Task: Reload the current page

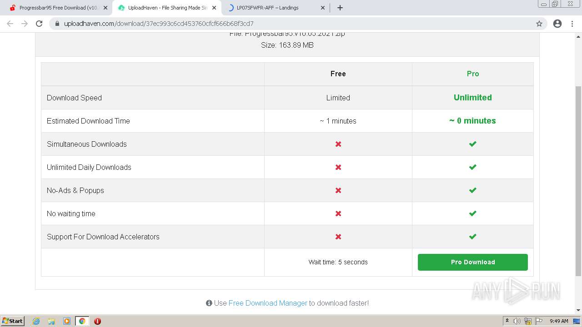Action: pyautogui.click(x=39, y=24)
